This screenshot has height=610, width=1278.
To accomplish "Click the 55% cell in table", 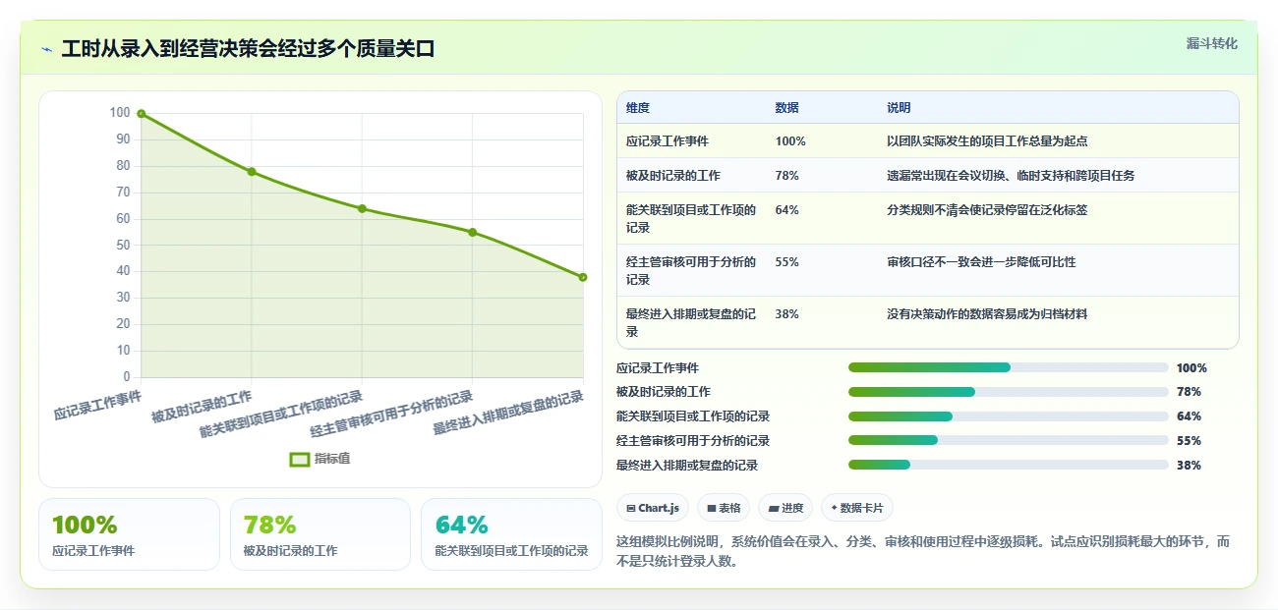I will click(x=787, y=262).
